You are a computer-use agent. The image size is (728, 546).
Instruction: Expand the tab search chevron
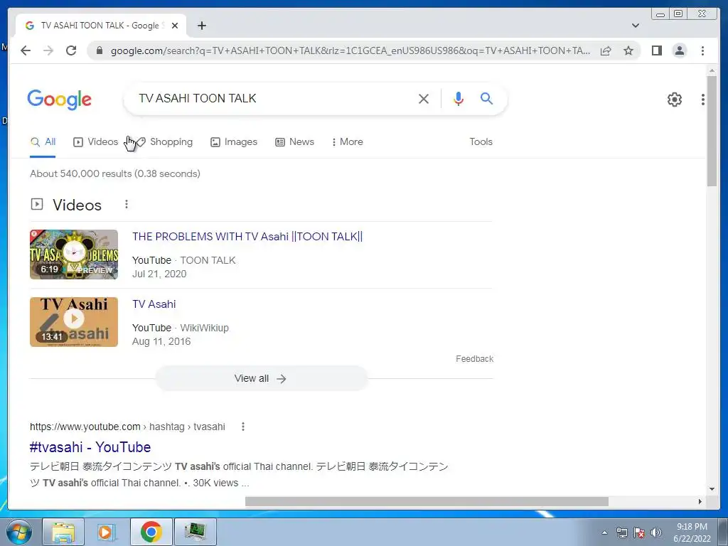(x=635, y=26)
